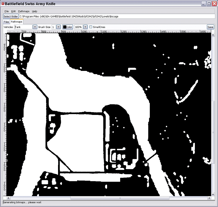Click the Brush Size label
Screen dimensions: 218x207
coord(44,27)
